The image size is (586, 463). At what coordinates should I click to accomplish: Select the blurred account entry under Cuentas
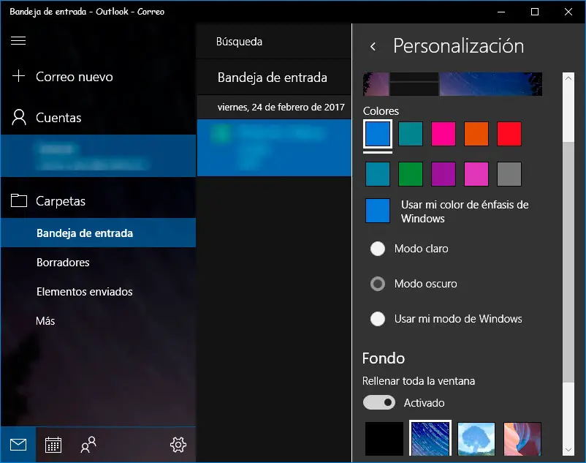pyautogui.click(x=99, y=156)
